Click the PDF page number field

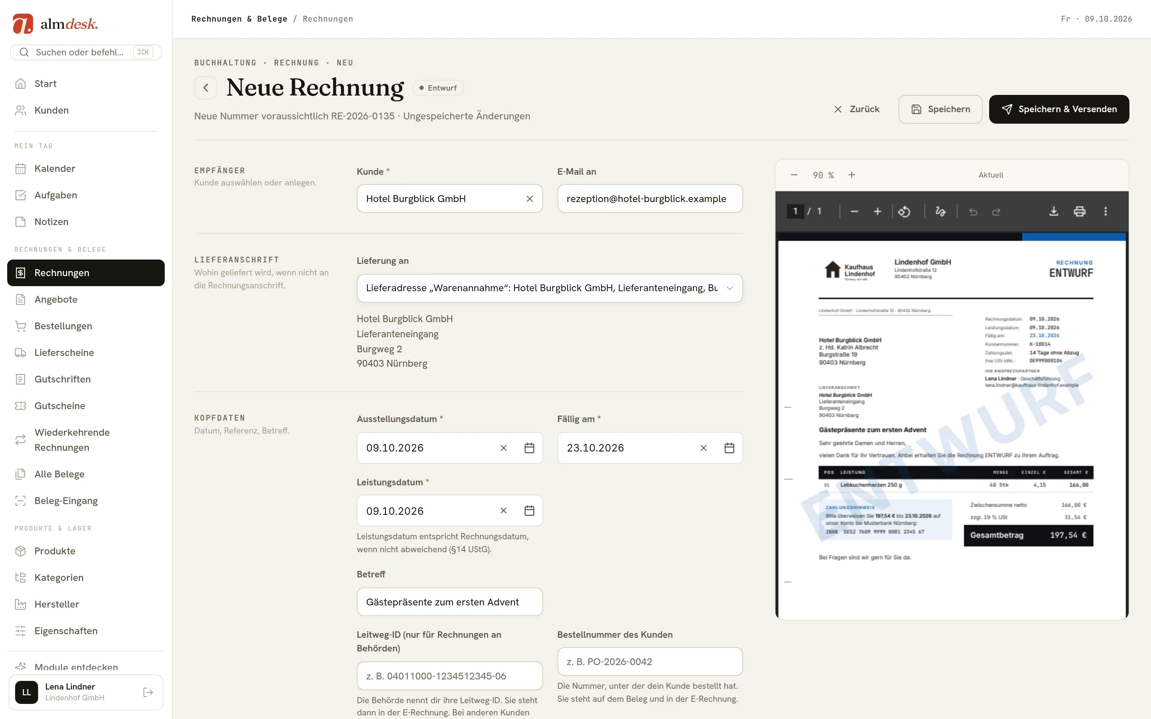[795, 211]
